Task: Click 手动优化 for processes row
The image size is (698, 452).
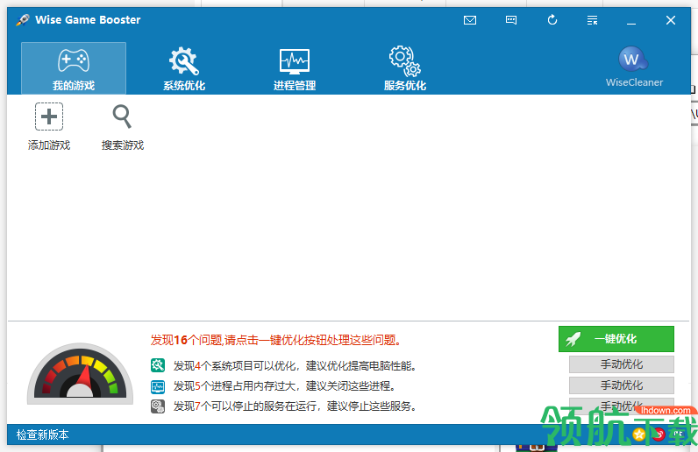Action: [622, 385]
